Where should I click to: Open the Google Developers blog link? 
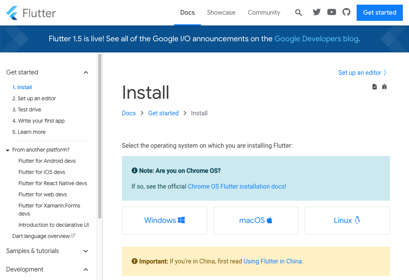pos(316,39)
